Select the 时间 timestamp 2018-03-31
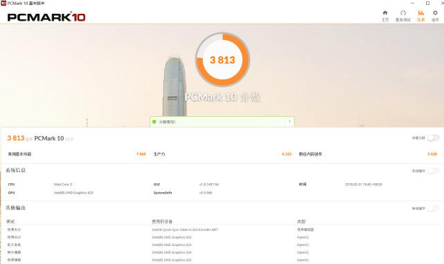Screen dimensions: 444x264 pos(364,185)
